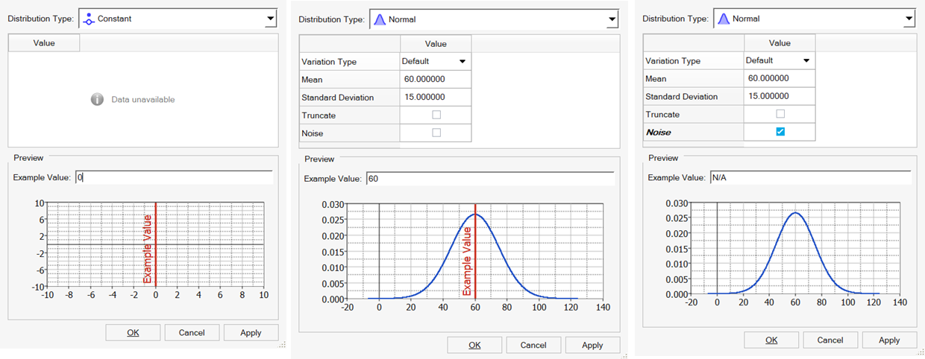Click Cancel in the middle Normal dialog
Viewport: 925px width, 359px height.
pyautogui.click(x=533, y=345)
